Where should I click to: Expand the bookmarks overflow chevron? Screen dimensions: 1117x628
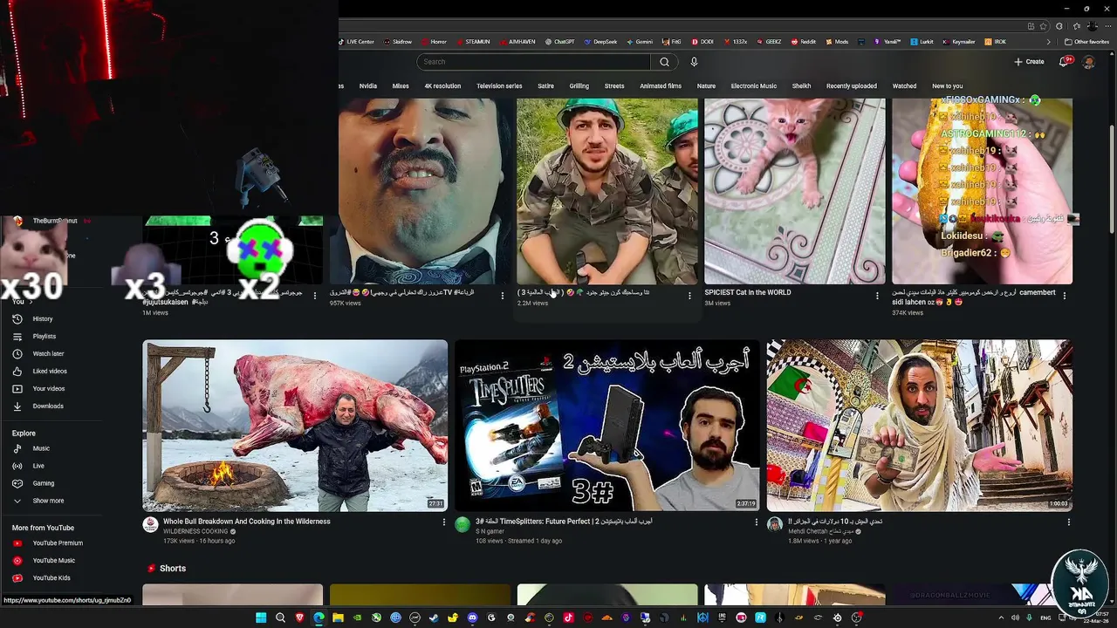(1049, 42)
